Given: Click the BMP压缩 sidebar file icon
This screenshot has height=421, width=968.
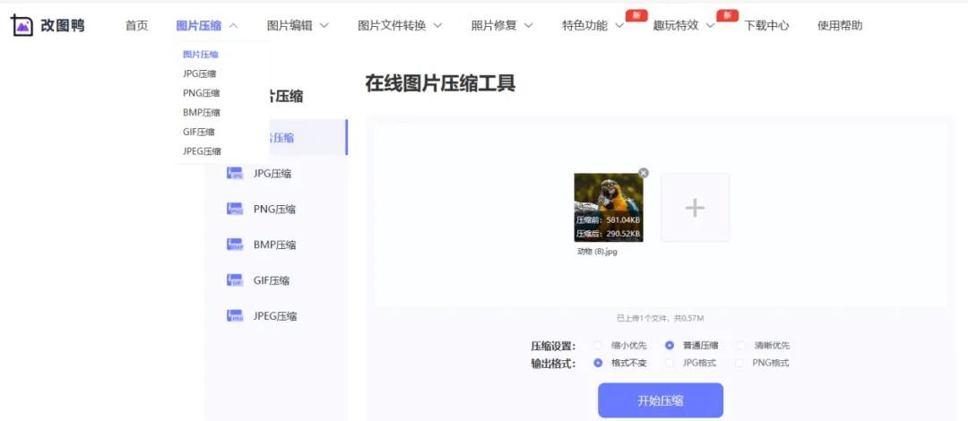Looking at the screenshot, I should (x=235, y=245).
